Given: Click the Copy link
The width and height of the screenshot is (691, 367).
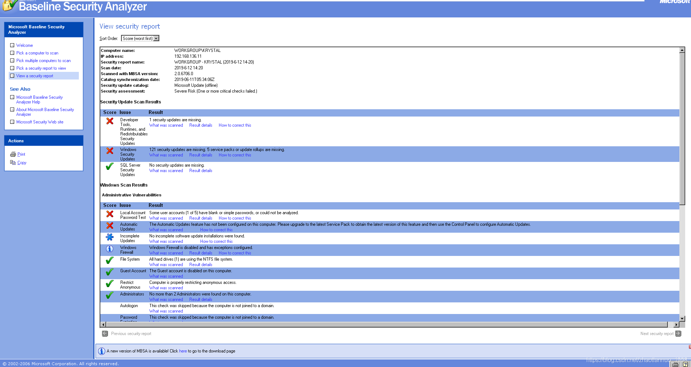Looking at the screenshot, I should [22, 163].
